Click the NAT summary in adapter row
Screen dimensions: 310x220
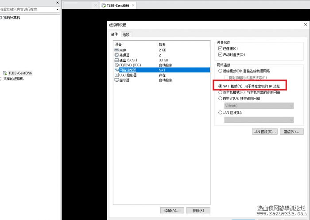162,70
